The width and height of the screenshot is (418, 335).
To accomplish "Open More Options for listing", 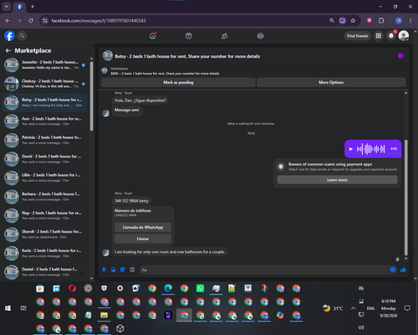I will click(331, 82).
